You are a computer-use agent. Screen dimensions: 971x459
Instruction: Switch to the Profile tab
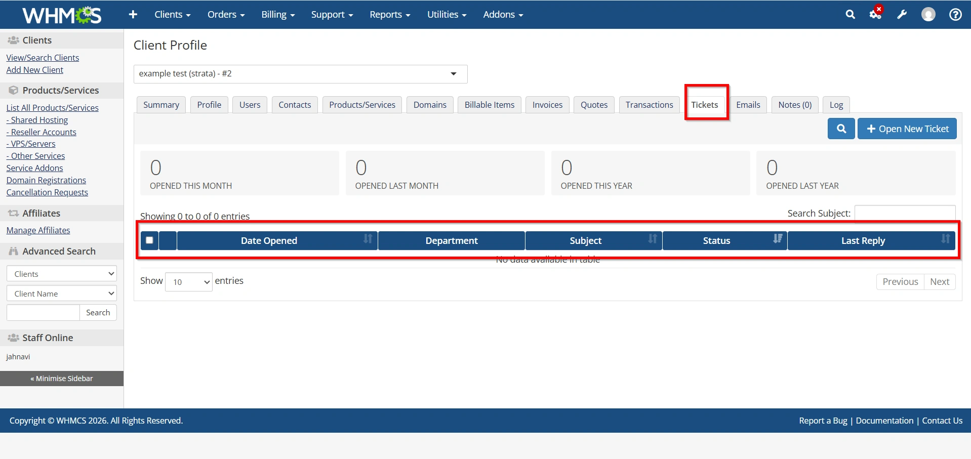tap(209, 105)
